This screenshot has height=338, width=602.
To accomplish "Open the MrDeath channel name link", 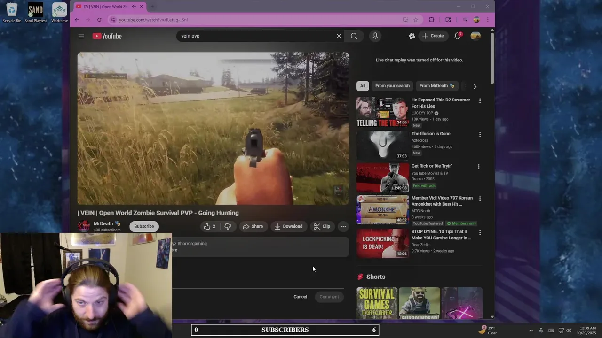I will coord(103,223).
